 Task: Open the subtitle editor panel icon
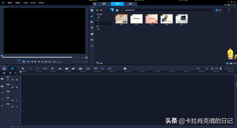[x=80, y=69]
